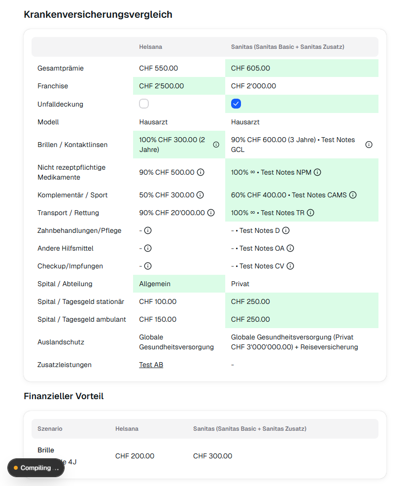Click Helsana info icon in Zahnbehandlungen row
This screenshot has height=486, width=411.
click(148, 230)
